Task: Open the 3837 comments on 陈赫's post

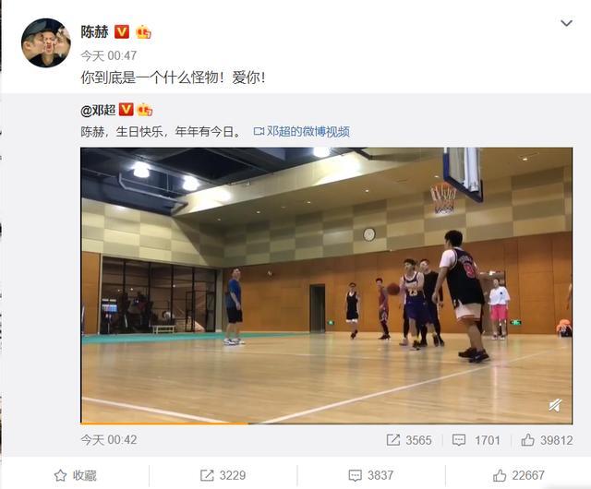Action: (371, 475)
